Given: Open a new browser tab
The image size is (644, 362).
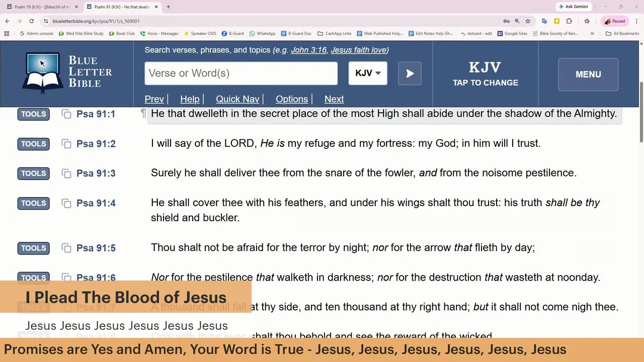Looking at the screenshot, I should [x=168, y=7].
